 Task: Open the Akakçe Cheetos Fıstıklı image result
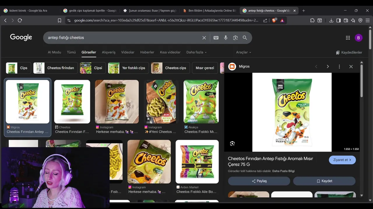click(x=201, y=107)
